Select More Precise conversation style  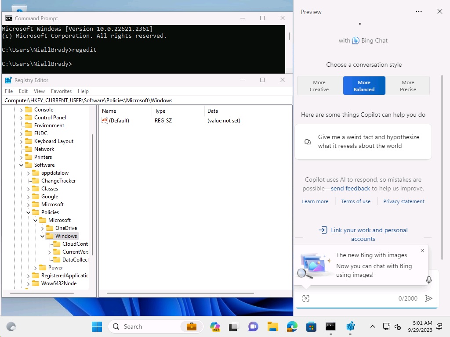[408, 86]
